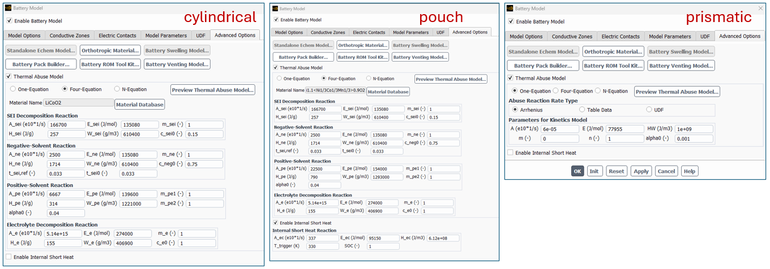The image size is (770, 269).
Task: Choose Table Data reaction rate type
Action: (x=581, y=110)
